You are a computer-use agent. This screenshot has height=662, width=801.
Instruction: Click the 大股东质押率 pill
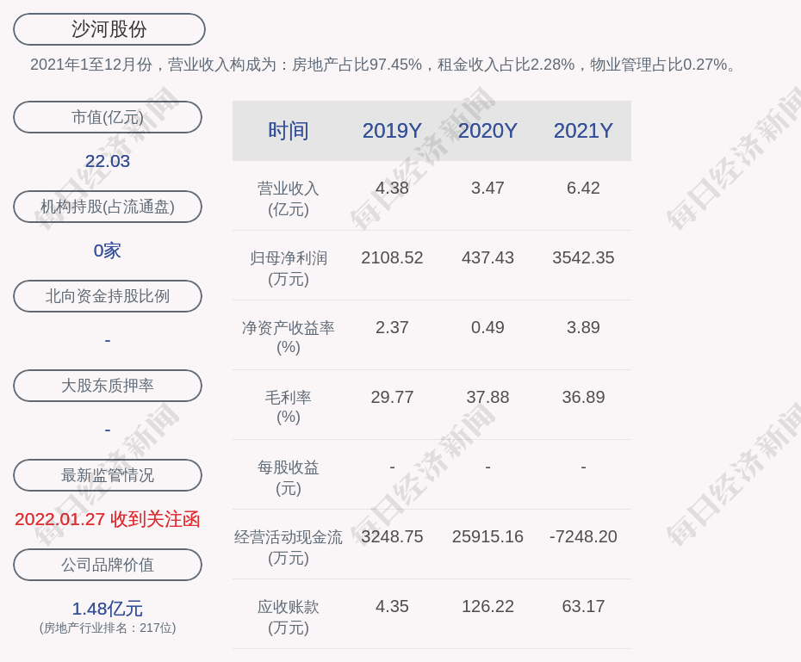click(x=108, y=386)
